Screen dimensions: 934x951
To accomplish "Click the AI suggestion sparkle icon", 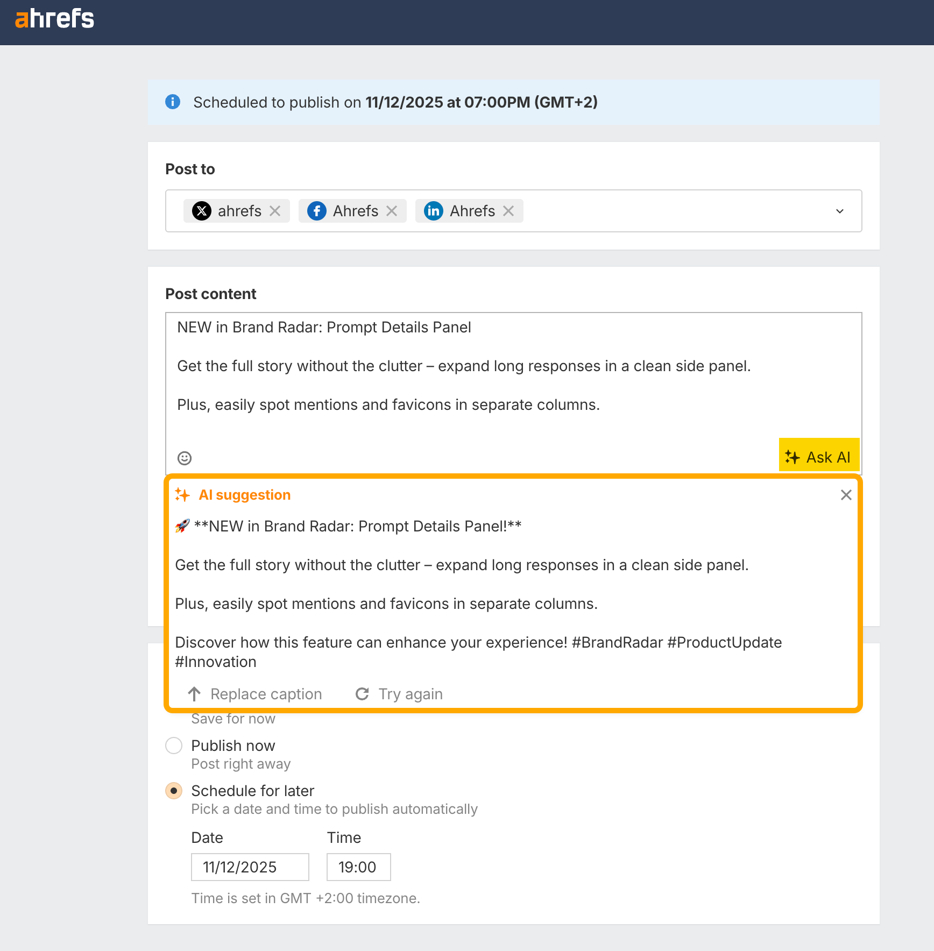I will pos(182,494).
